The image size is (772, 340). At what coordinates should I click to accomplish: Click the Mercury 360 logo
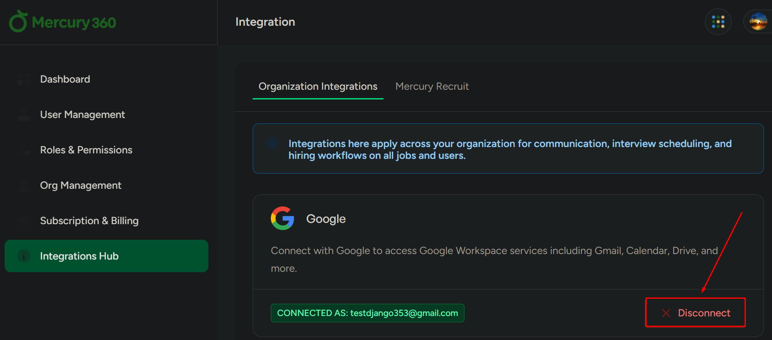62,22
